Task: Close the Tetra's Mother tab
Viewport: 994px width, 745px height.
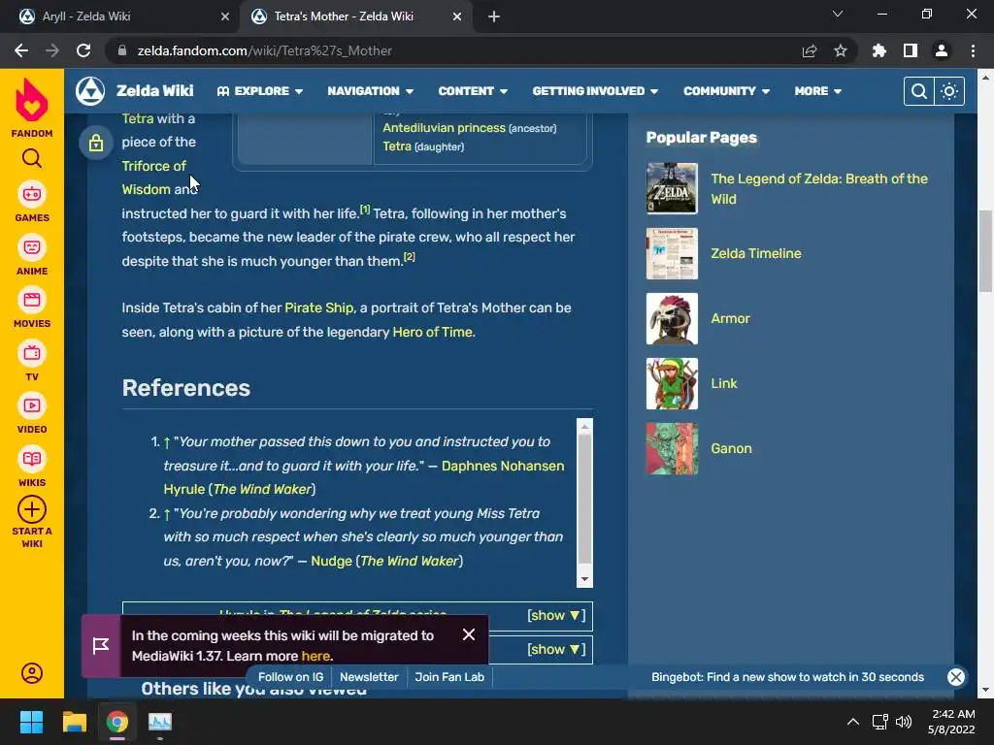Action: click(x=457, y=16)
